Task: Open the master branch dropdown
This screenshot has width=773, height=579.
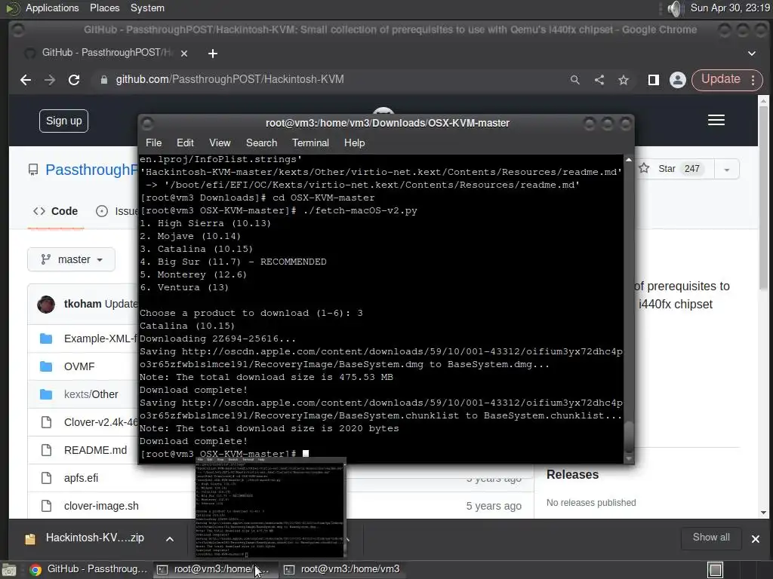Action: [72, 259]
